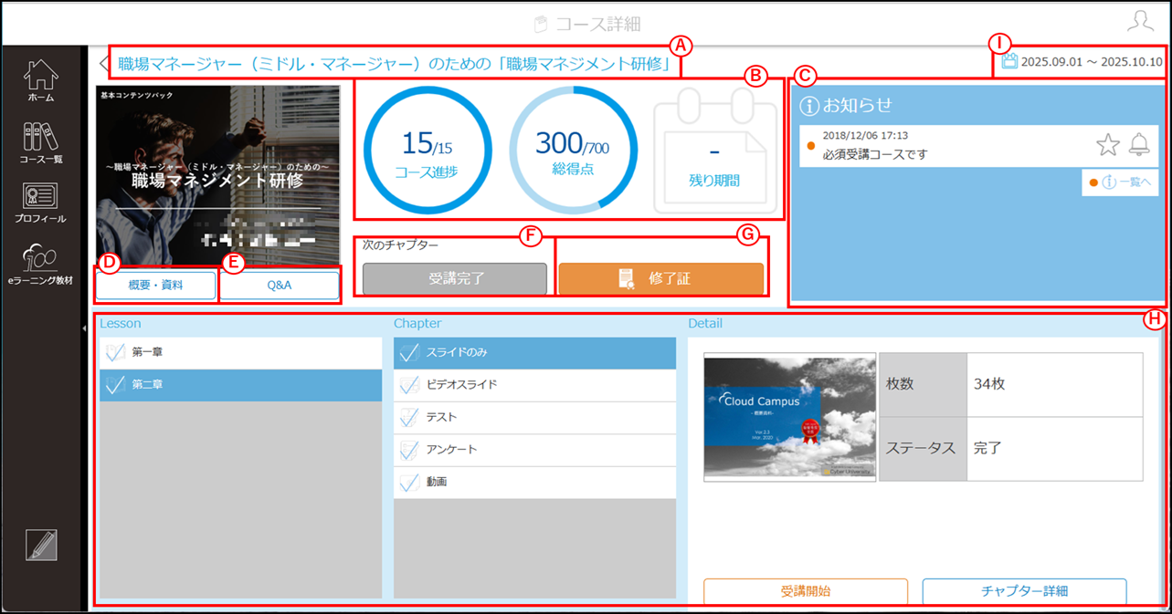Go back using the left chevron by title
1172x614 pixels.
tap(103, 63)
